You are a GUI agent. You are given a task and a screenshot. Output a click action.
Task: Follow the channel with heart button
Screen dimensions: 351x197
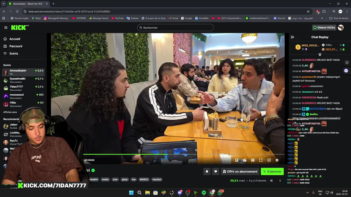pos(216,172)
